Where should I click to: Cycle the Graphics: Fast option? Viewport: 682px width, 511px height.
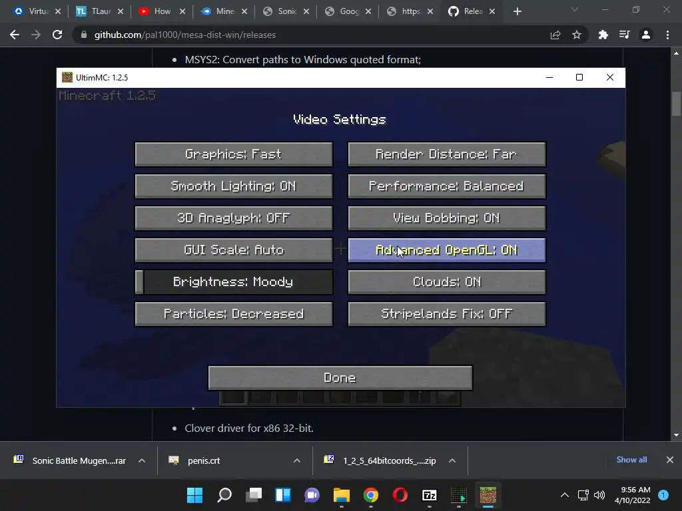234,154
